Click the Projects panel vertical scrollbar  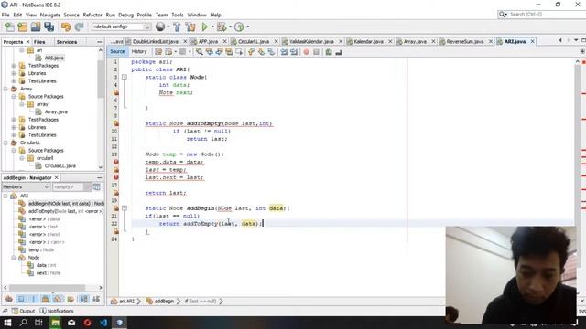point(101,80)
